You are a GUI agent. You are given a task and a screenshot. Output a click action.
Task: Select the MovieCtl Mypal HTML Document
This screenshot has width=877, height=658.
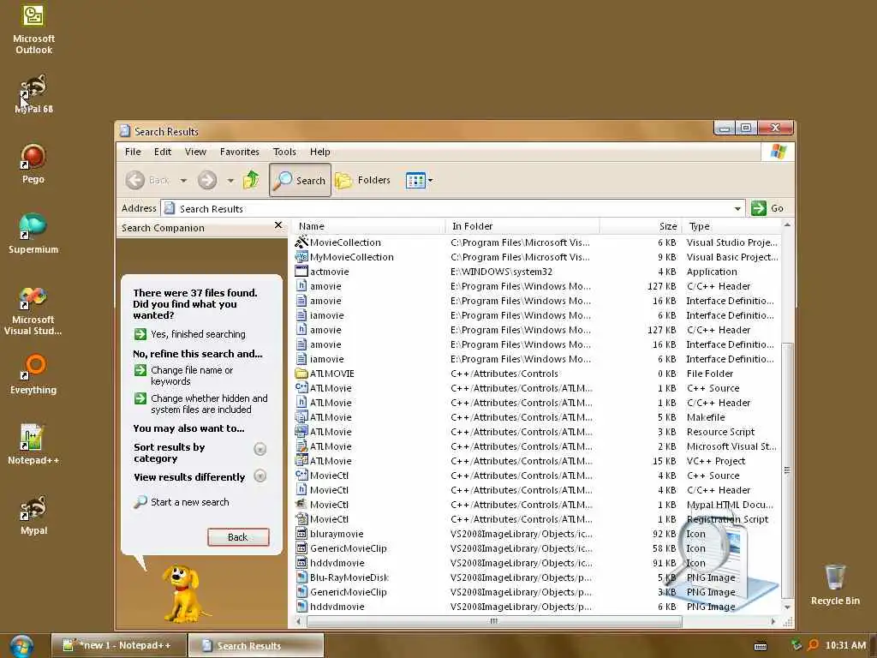coord(329,504)
